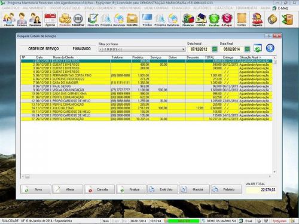Click the Pesquisa icon beside Vendas
Image resolution: width=299 pixels, height=224 pixels.
[160, 19]
